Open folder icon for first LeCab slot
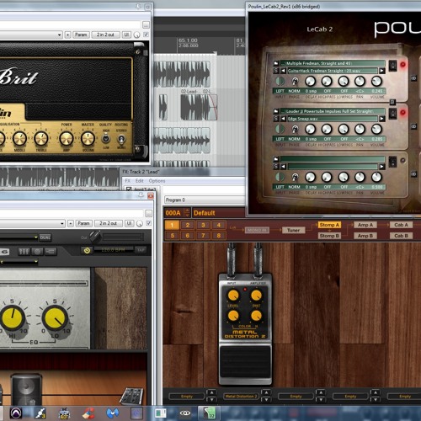421x421 pixels. (276, 63)
